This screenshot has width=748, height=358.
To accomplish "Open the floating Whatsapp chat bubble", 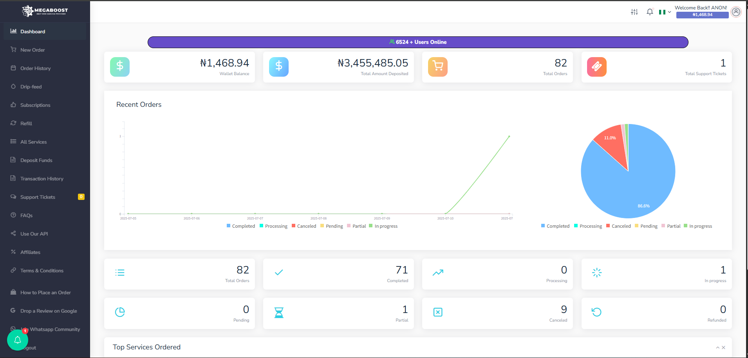I will click(17, 340).
